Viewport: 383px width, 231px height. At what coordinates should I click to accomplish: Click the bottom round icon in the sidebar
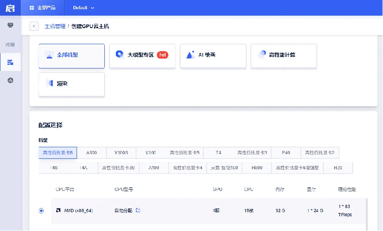(10, 80)
